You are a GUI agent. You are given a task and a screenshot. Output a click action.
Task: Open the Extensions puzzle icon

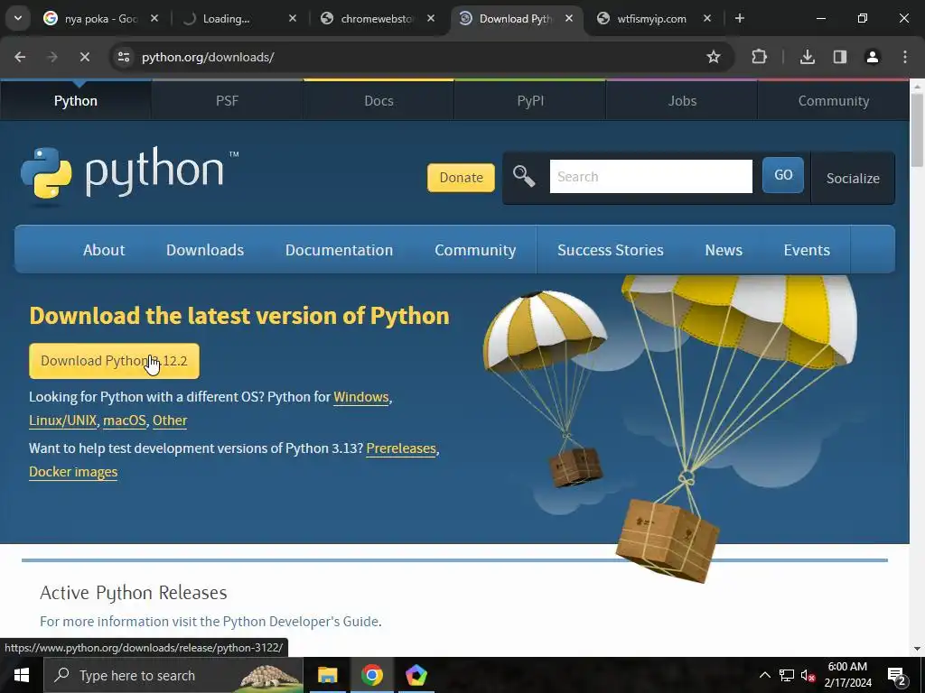[x=759, y=57]
